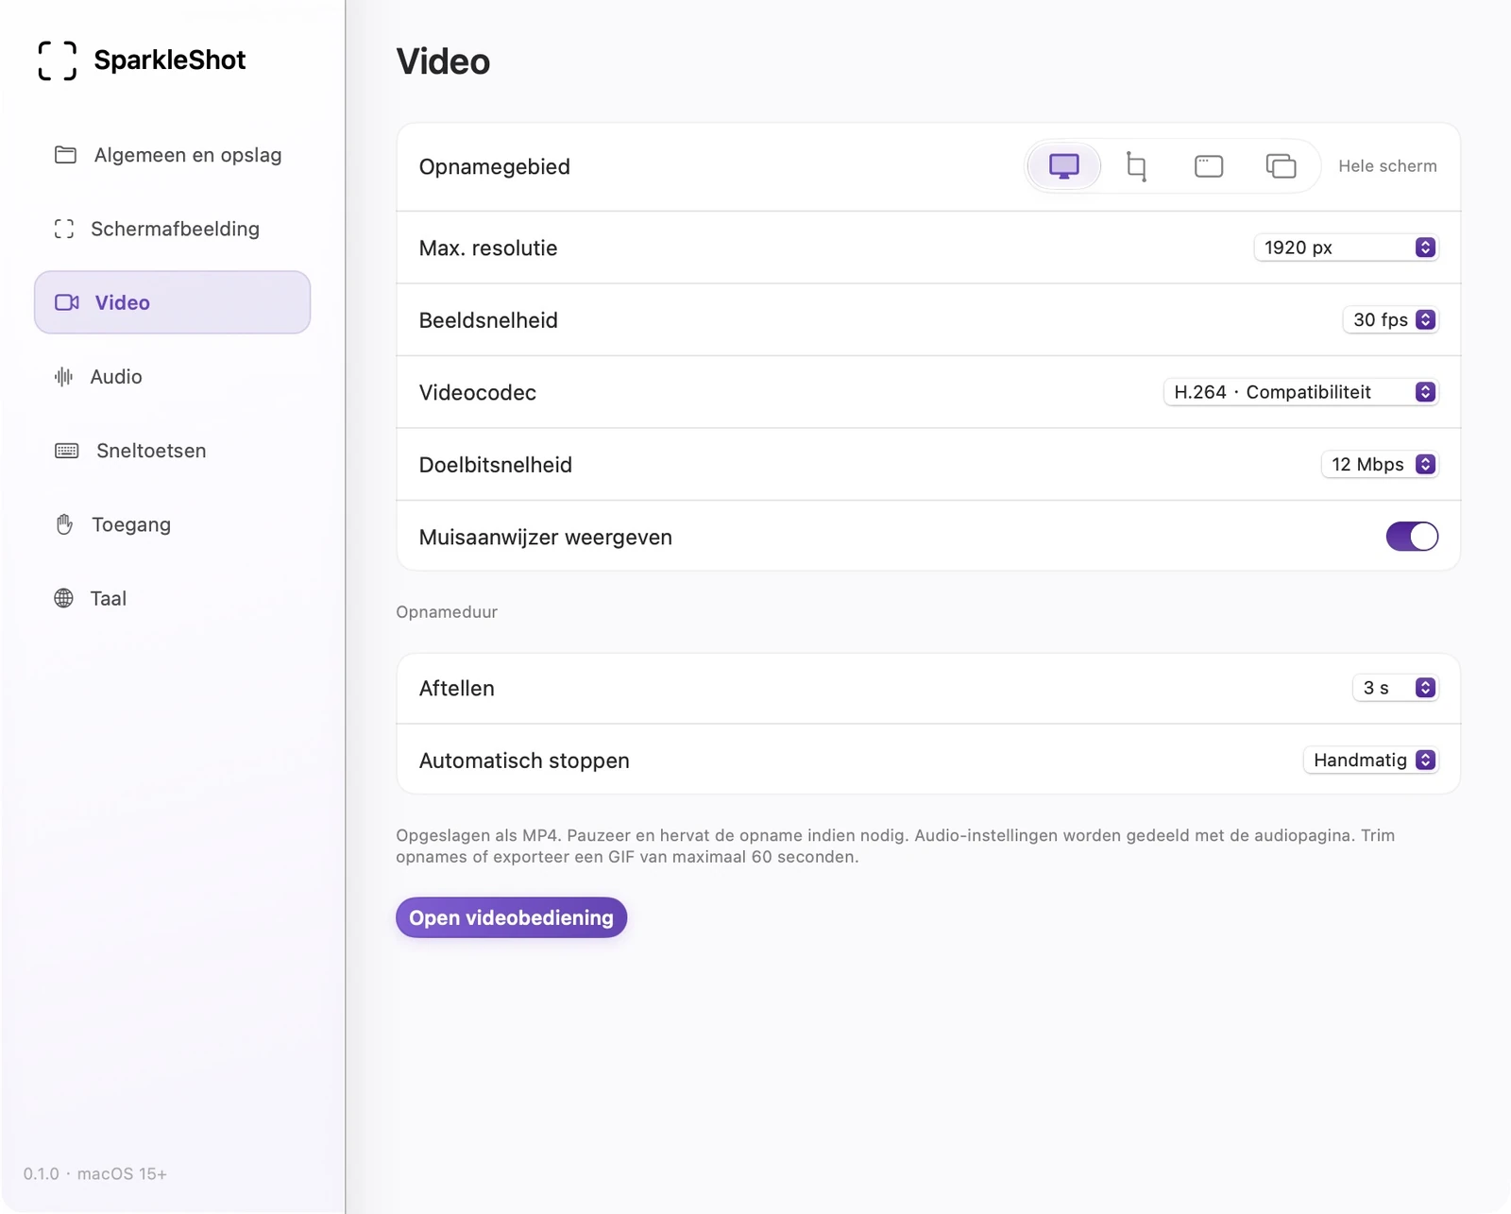Click the capture-frame icon beside Schermafbeelding
Screen dimensions: 1511x1214
coord(64,229)
